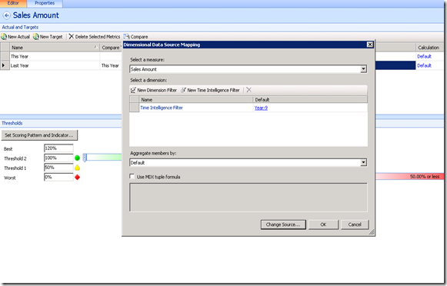The height and width of the screenshot is (286, 447).
Task: Add a New Time Intelligence Filter
Action: 210,90
